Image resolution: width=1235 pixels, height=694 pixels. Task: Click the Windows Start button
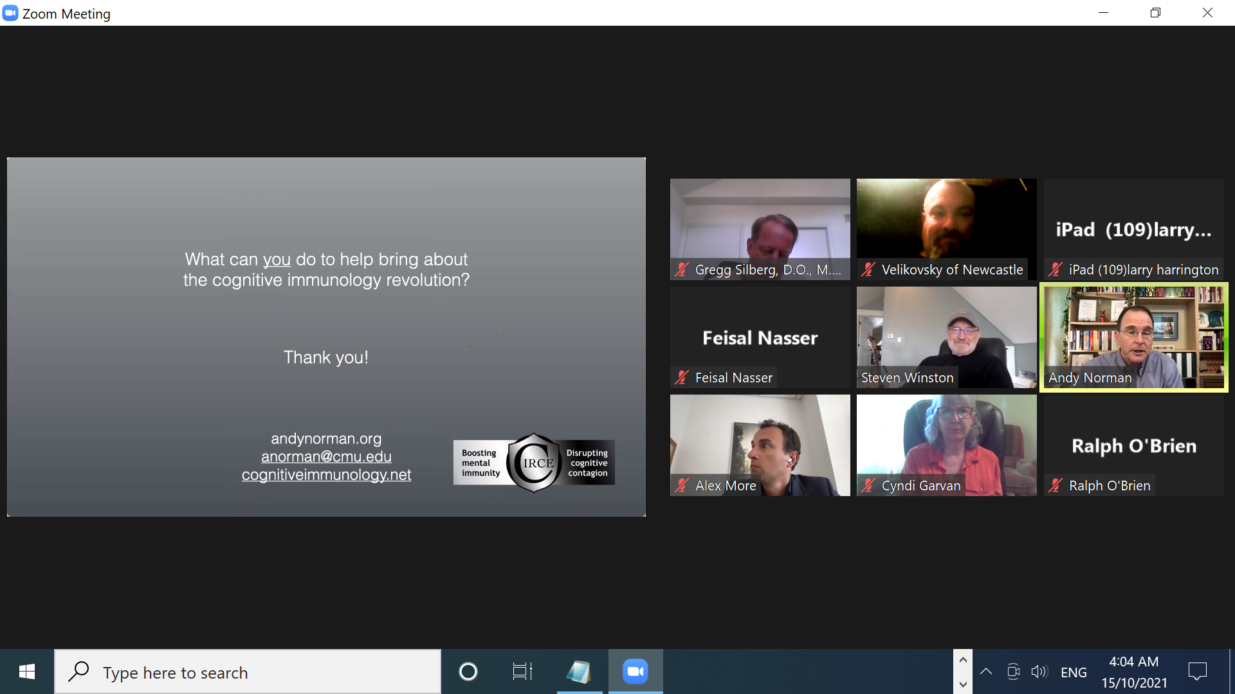tap(27, 672)
